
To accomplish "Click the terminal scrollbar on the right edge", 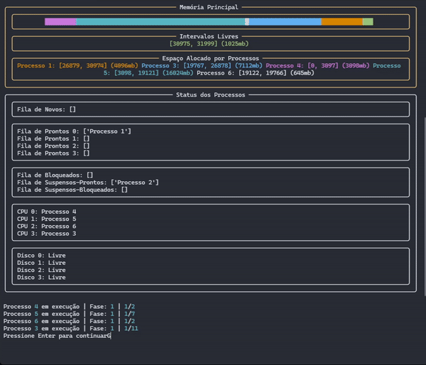I will click(x=425, y=207).
